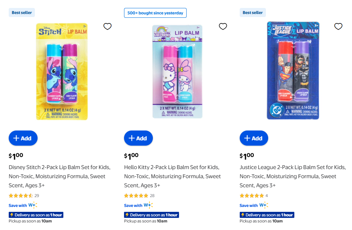352x230 pixels.
Task: Click heart icon on Hello Kitty lip balm
Action: click(223, 26)
